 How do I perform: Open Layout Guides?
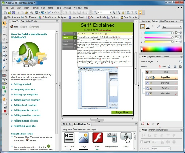[77, 17]
